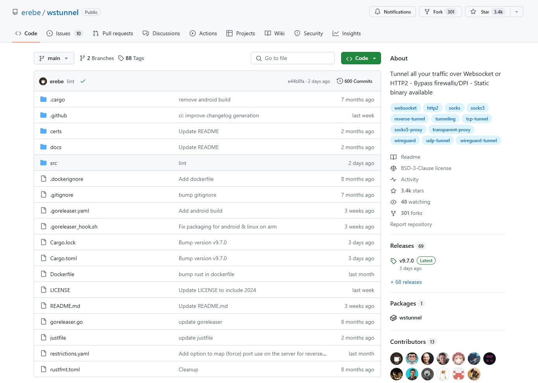Open restrictions.yaml file
This screenshot has height=383, width=538.
click(x=70, y=354)
